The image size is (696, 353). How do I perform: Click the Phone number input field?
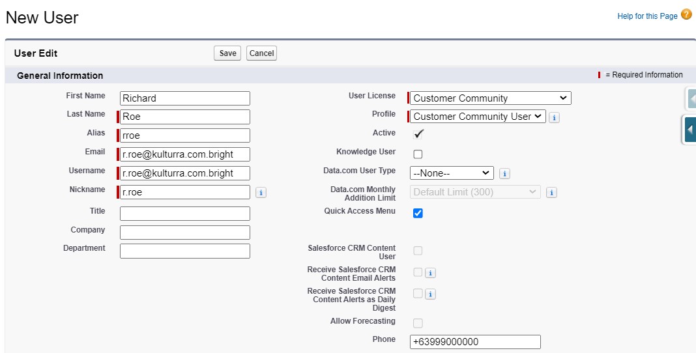point(476,342)
